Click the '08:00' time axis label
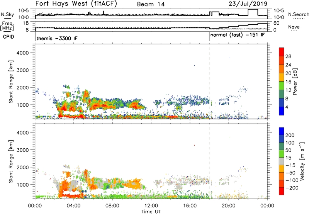 pyautogui.click(x=112, y=206)
